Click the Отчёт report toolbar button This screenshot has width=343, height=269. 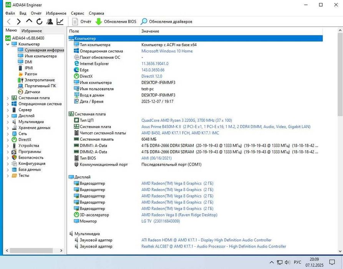[81, 22]
